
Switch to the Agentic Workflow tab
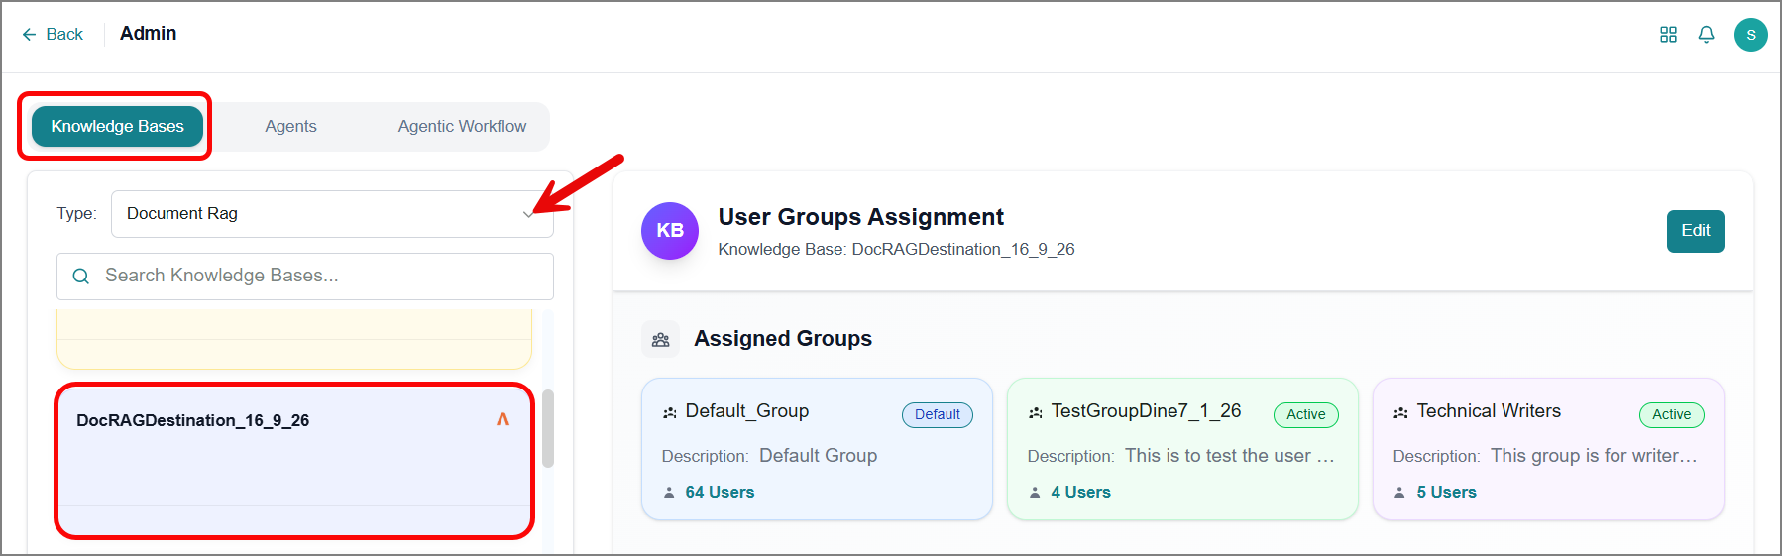click(462, 126)
